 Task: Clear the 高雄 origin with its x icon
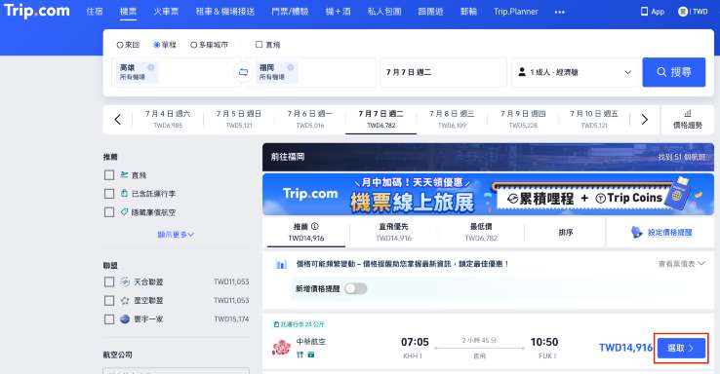[150, 67]
